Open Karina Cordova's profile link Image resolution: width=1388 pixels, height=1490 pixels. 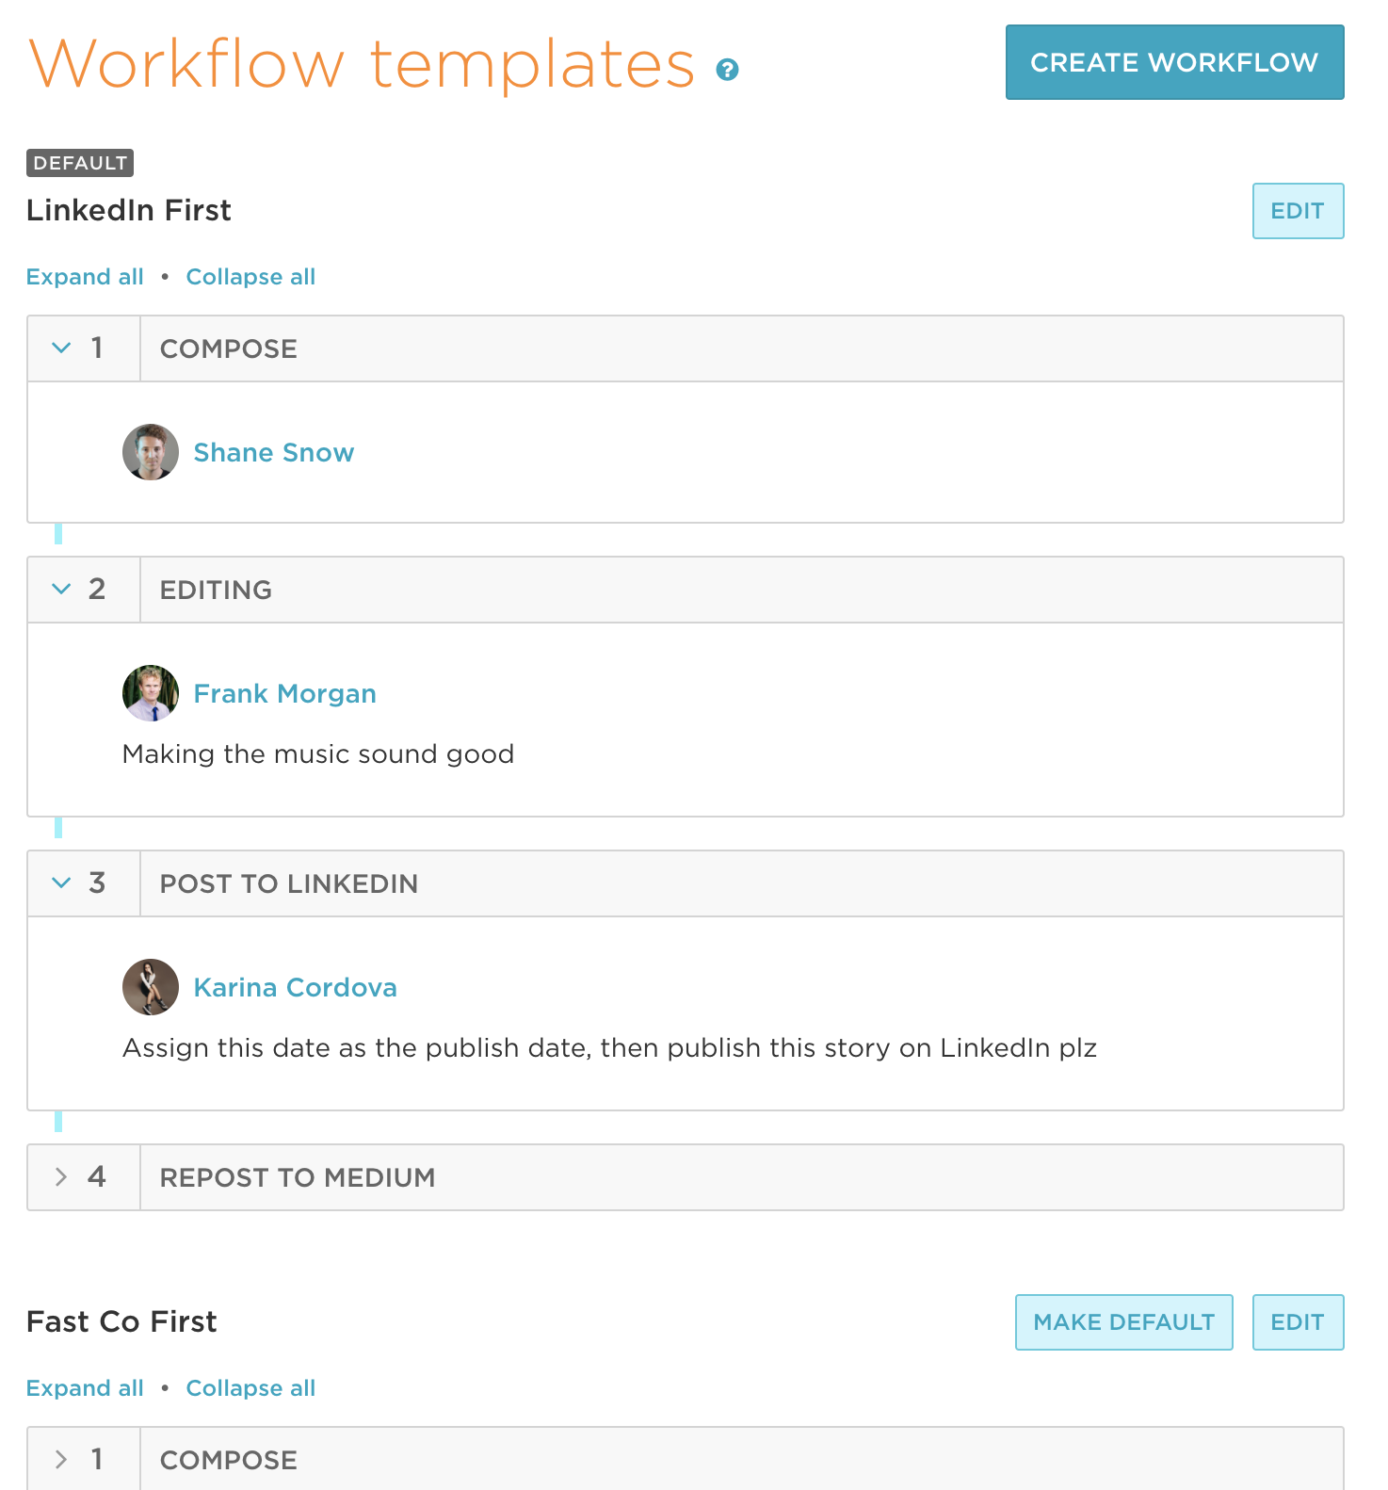(295, 987)
